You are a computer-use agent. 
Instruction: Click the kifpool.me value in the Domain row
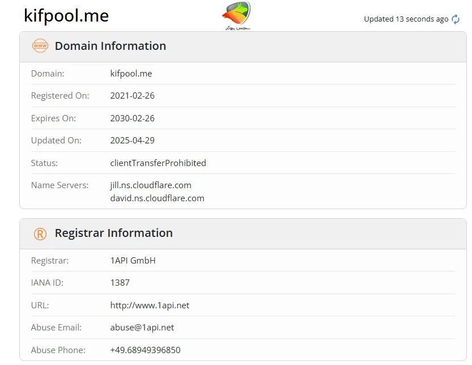tap(131, 73)
